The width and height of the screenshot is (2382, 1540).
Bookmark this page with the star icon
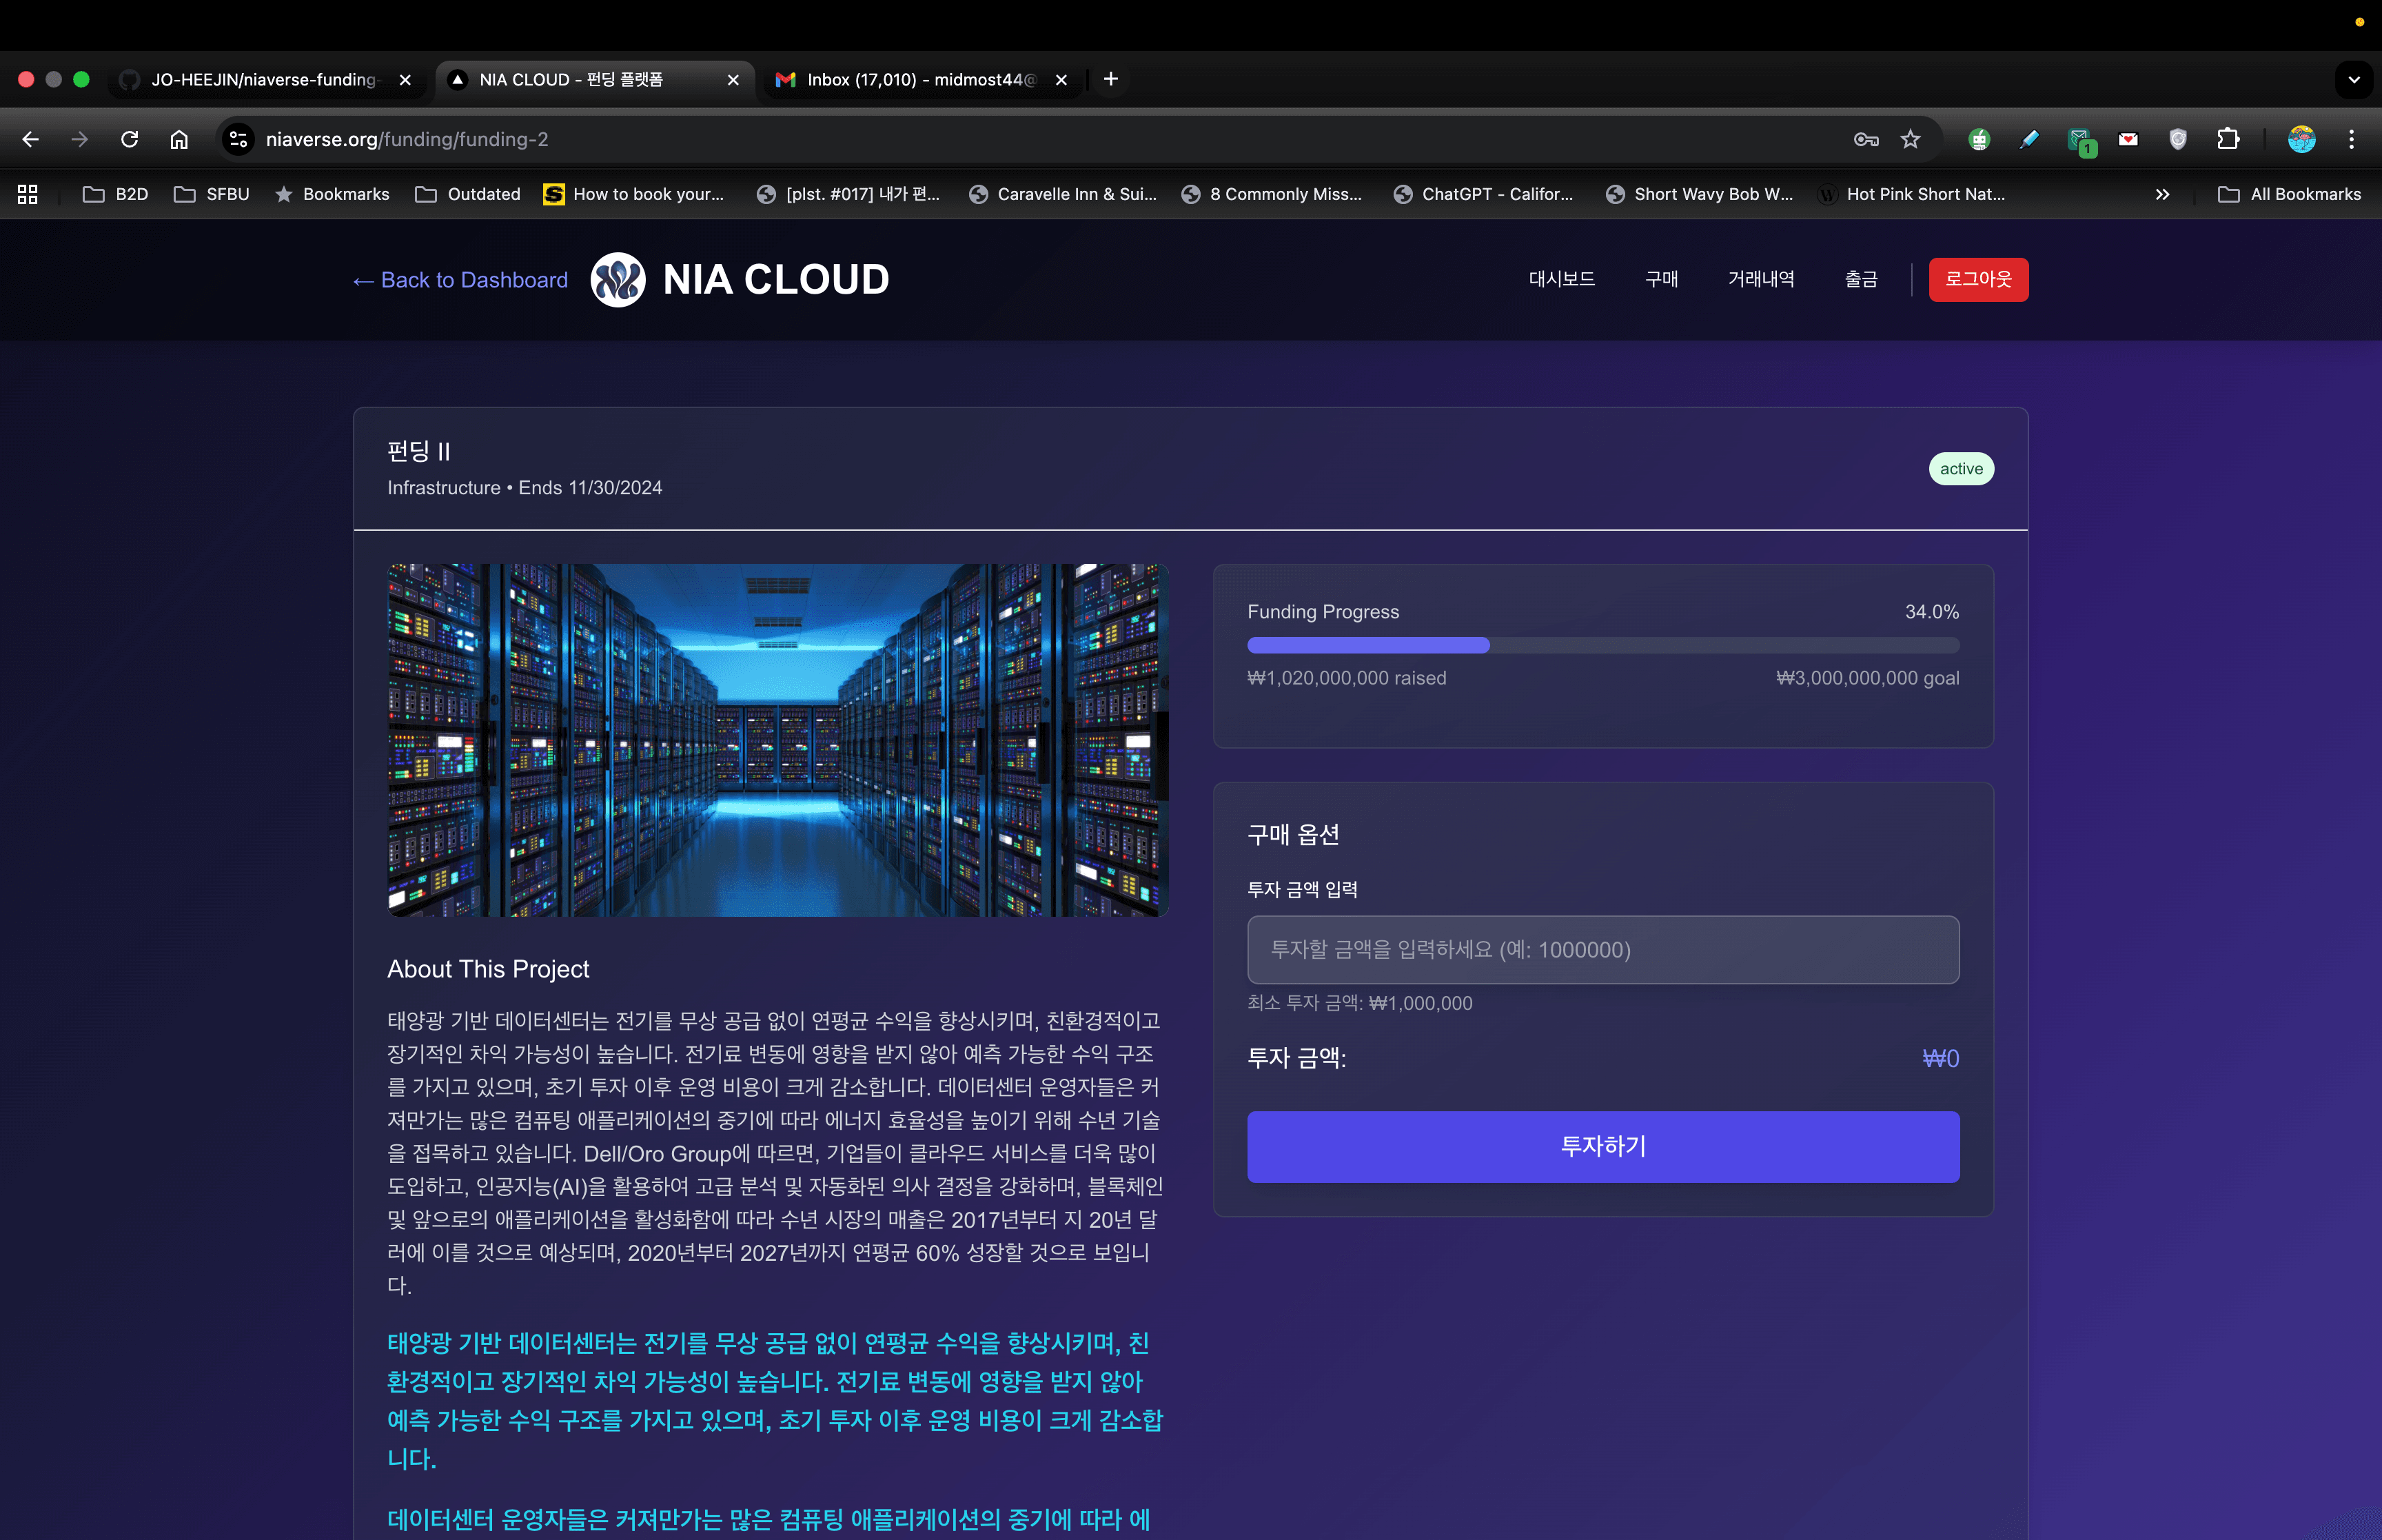pyautogui.click(x=1910, y=139)
